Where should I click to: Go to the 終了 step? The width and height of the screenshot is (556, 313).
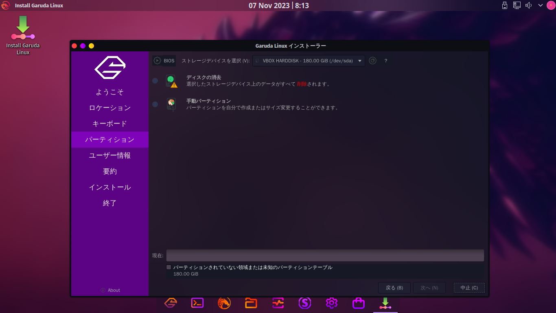tap(110, 203)
